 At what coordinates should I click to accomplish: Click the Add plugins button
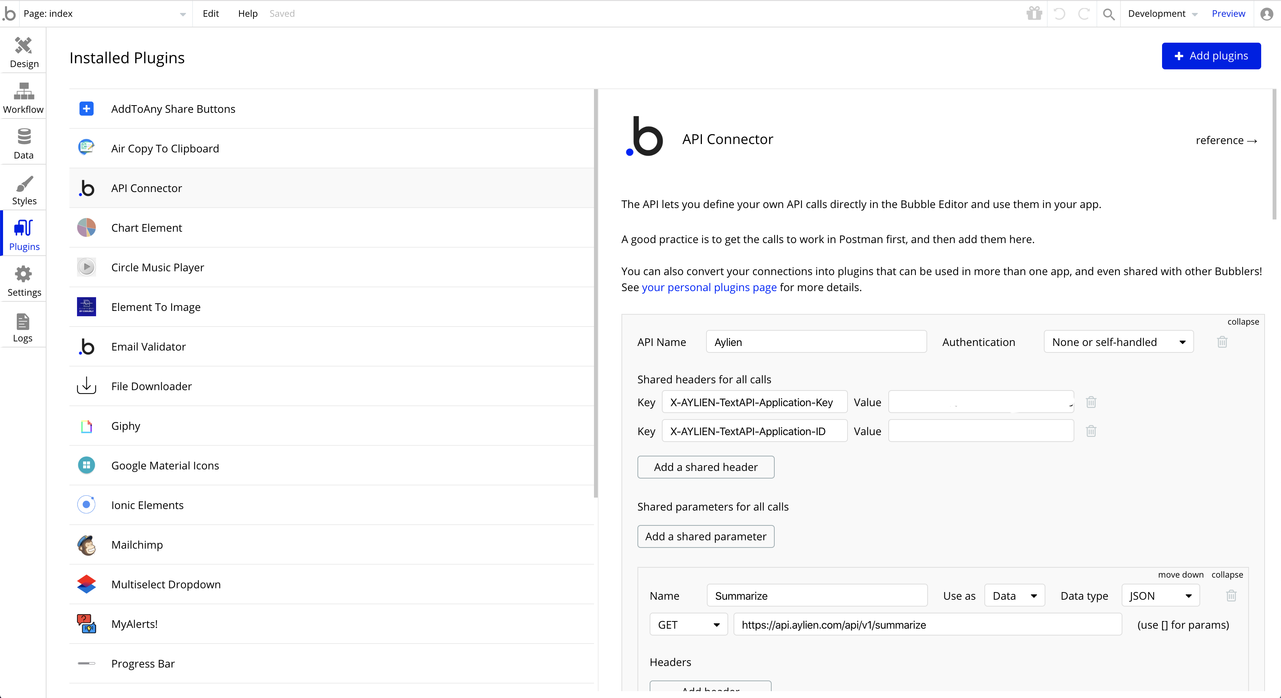[x=1211, y=56]
